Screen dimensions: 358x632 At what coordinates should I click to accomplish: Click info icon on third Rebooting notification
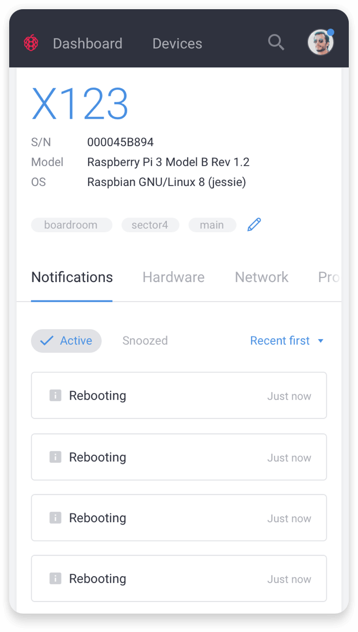click(x=55, y=518)
